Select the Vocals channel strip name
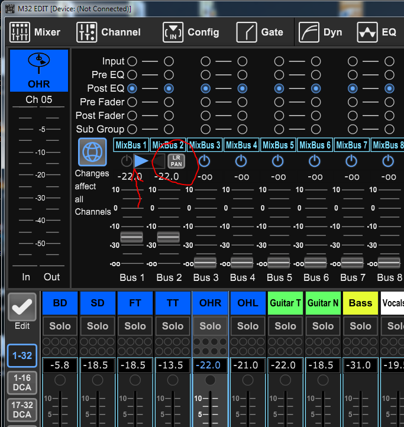404x427 pixels. click(392, 303)
